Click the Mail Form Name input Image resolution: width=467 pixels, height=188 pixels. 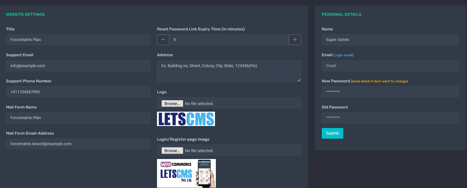[78, 118]
